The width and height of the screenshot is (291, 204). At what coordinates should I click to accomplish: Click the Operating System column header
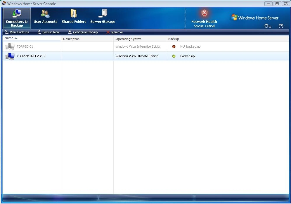coord(128,39)
